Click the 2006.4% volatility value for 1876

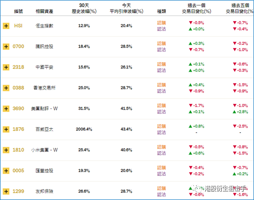point(84,129)
